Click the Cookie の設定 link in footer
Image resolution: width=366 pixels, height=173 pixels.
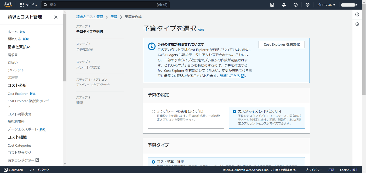(349, 170)
